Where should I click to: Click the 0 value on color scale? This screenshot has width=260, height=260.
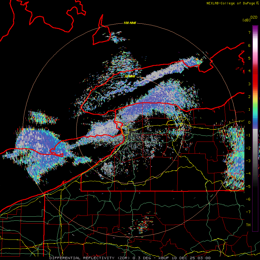tap(249, 122)
